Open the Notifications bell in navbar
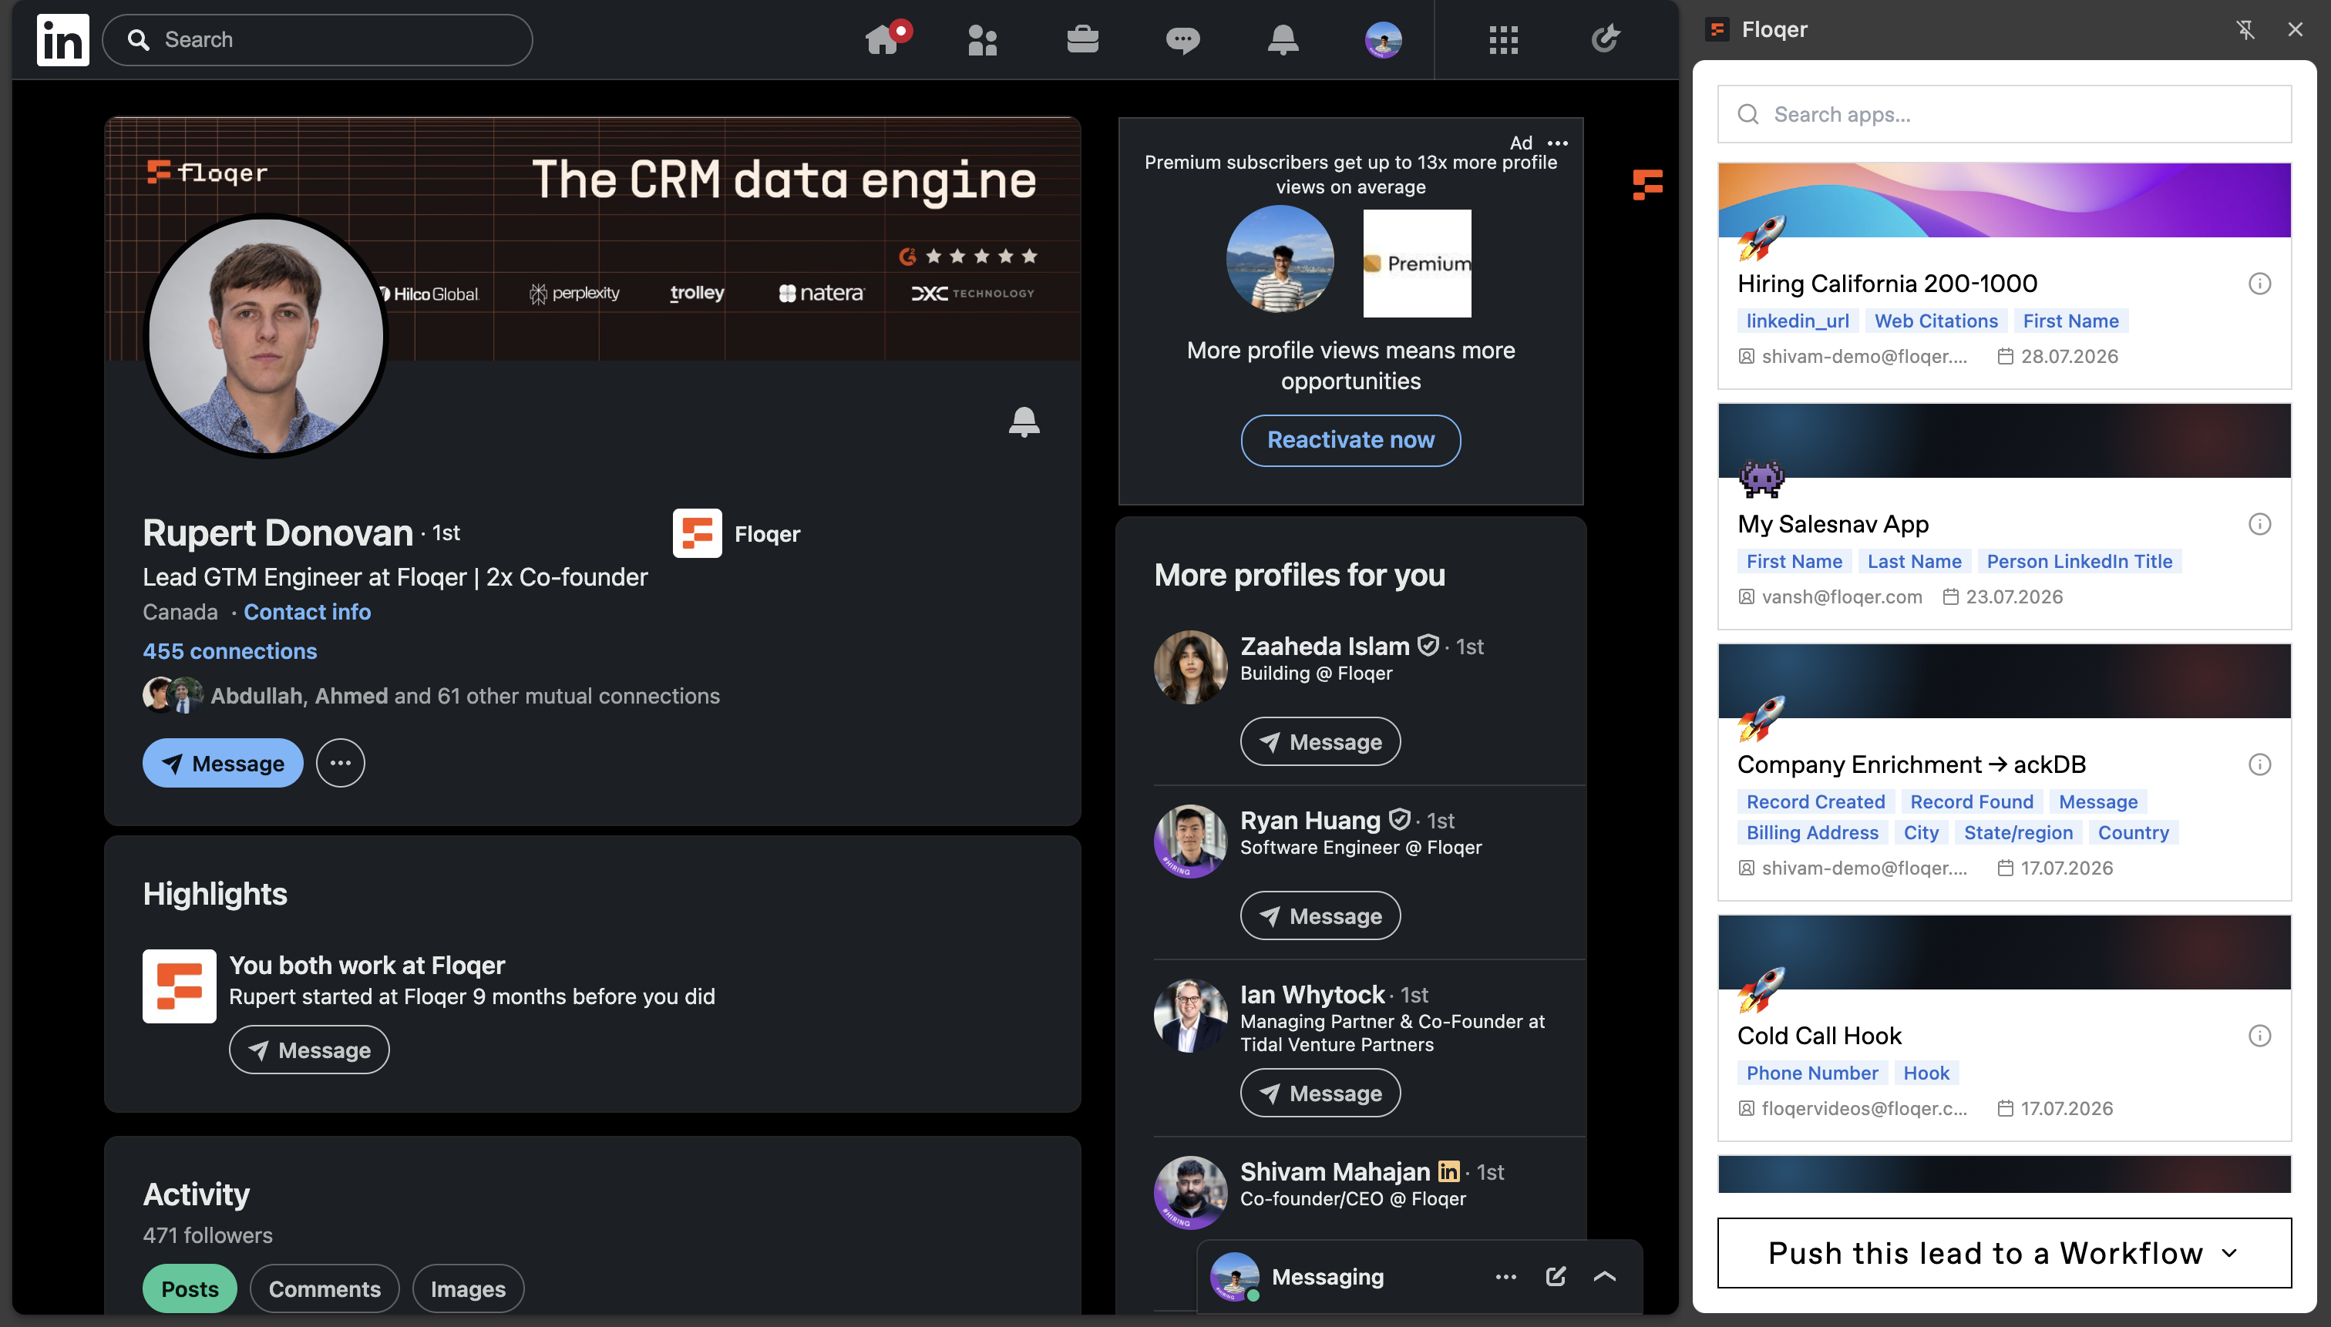This screenshot has height=1327, width=2331. pos(1283,39)
